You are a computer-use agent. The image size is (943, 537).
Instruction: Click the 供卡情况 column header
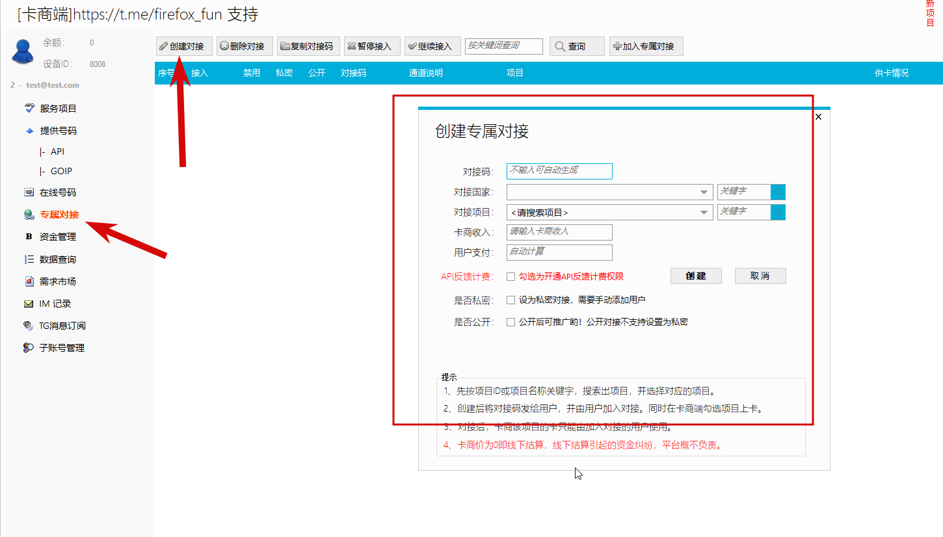[892, 73]
